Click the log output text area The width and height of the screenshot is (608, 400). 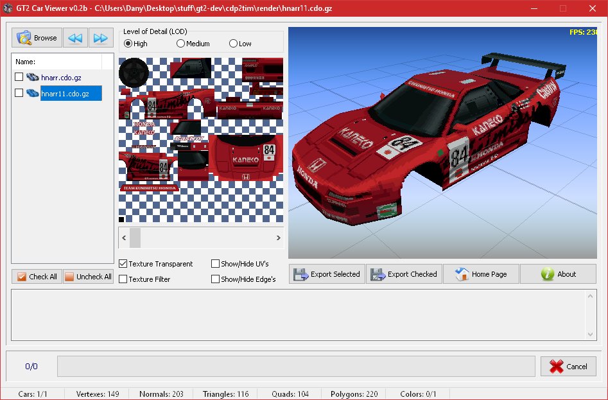(x=298, y=315)
